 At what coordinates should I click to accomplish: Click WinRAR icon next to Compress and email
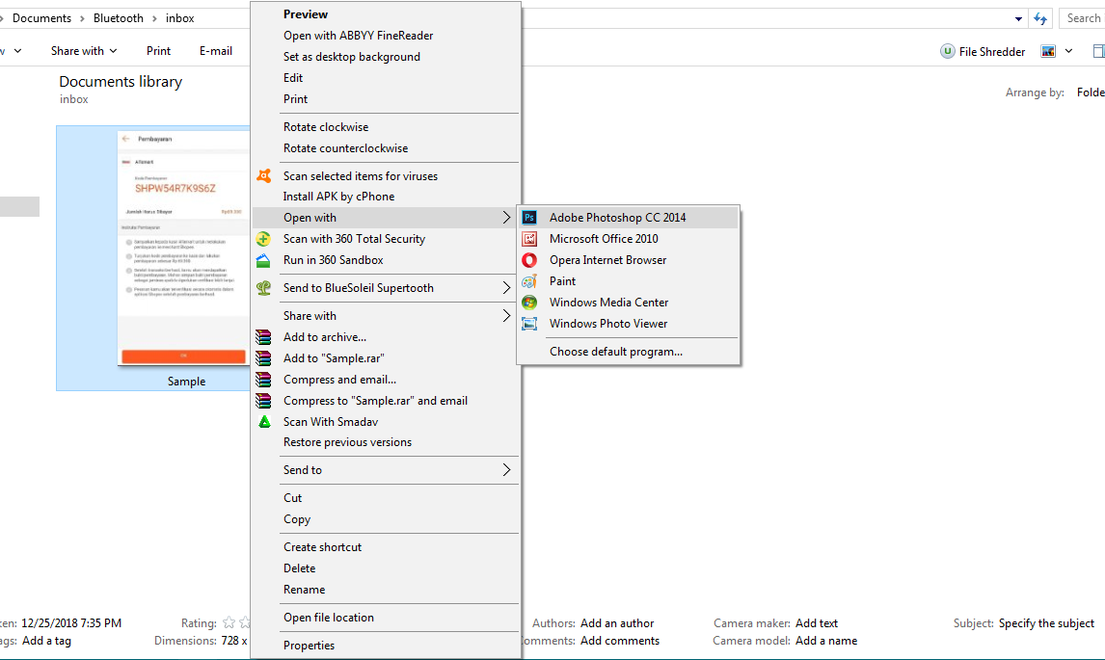pos(263,380)
